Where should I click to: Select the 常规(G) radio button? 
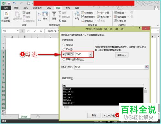64,45
